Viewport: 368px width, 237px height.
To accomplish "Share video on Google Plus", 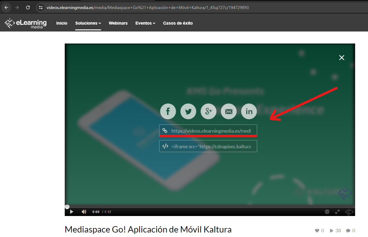I will tap(209, 111).
